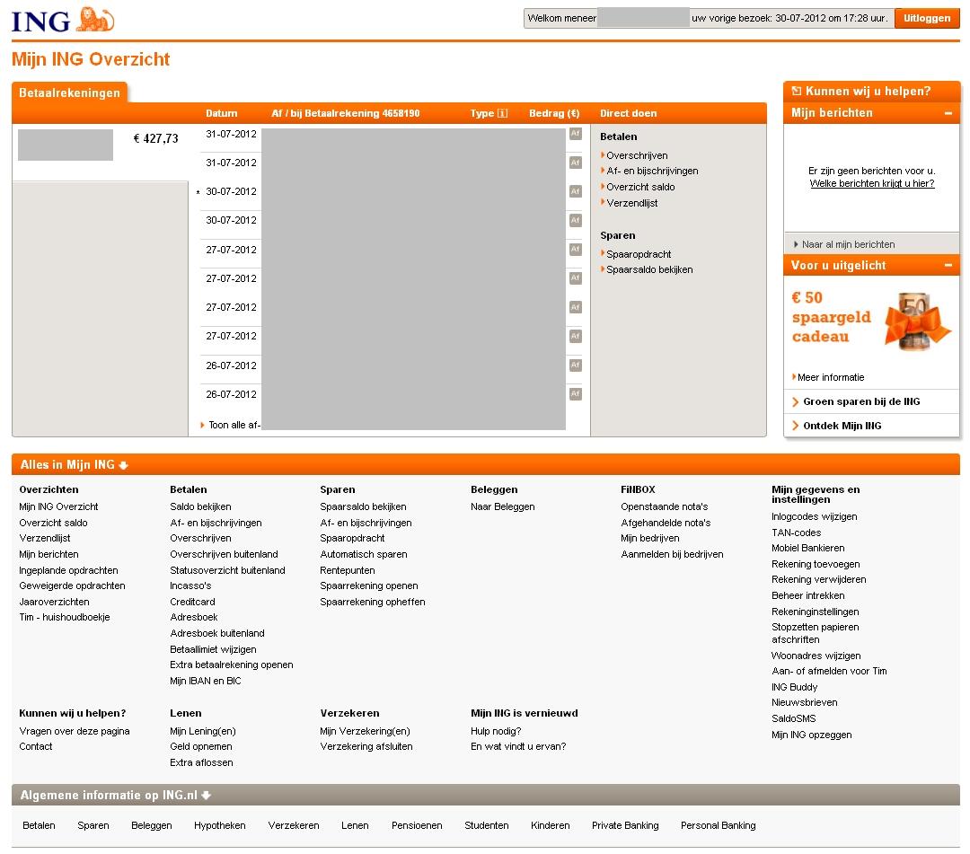Open Vragen over deze pagina
The height and width of the screenshot is (854, 970).
pos(75,731)
